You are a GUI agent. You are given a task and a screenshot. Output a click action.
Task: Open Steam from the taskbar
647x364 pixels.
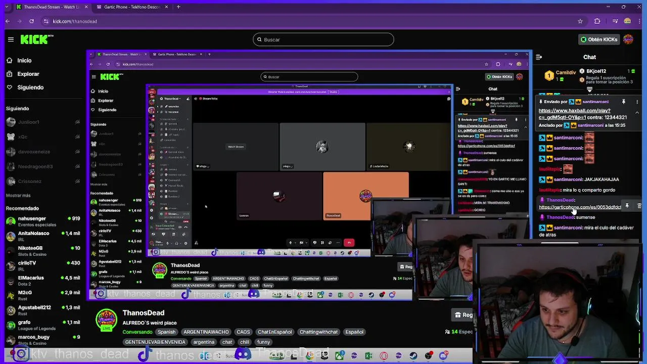pyautogui.click(x=413, y=355)
